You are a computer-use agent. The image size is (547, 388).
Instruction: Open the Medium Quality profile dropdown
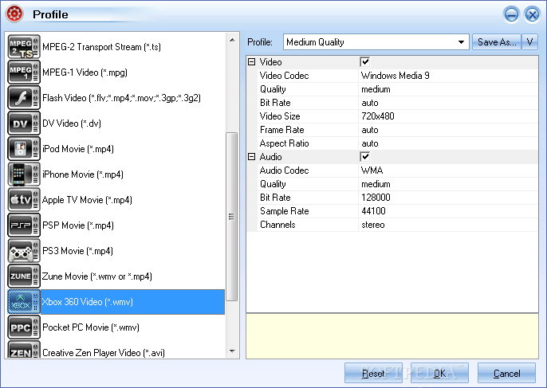[376, 42]
